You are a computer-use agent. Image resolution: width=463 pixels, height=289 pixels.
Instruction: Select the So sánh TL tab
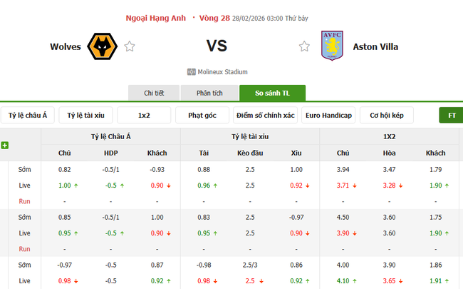coord(272,93)
